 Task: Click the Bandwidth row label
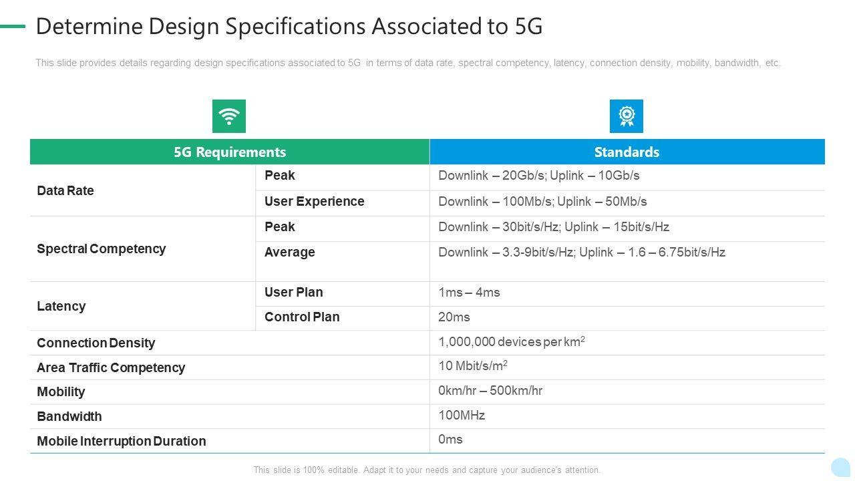coord(69,417)
